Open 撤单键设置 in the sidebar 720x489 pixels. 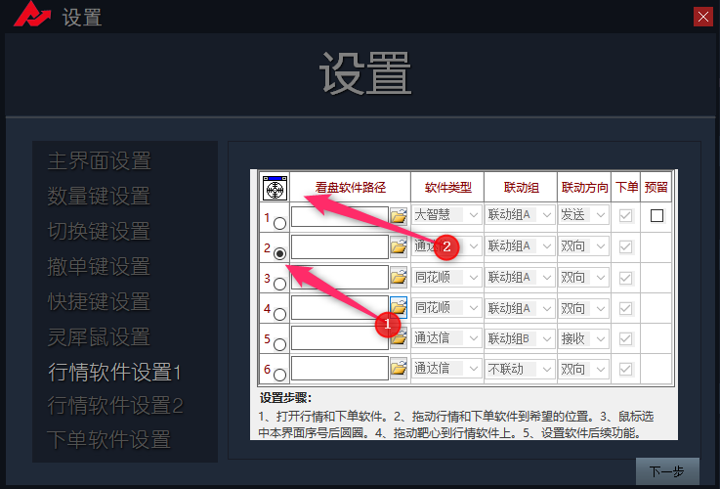click(100, 267)
